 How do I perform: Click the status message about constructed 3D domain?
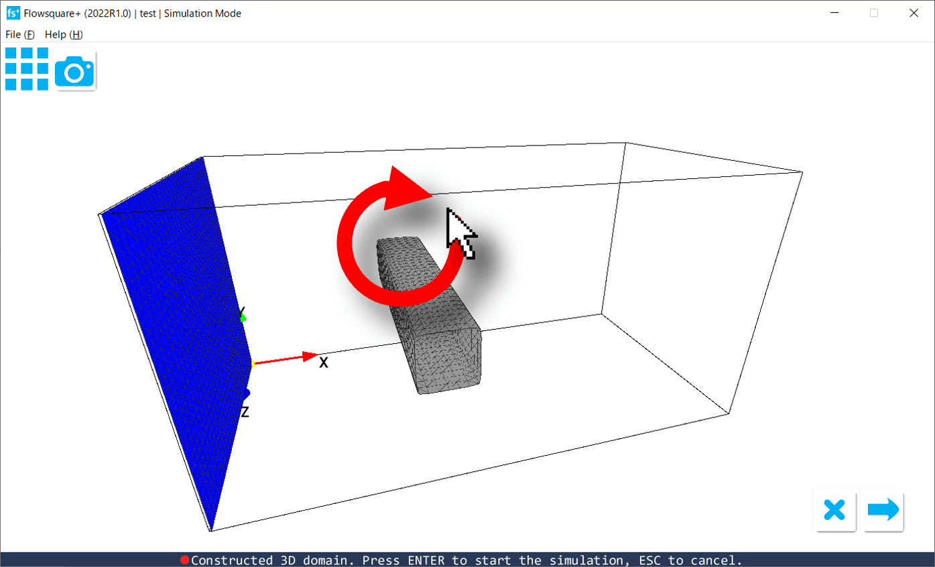tap(466, 560)
